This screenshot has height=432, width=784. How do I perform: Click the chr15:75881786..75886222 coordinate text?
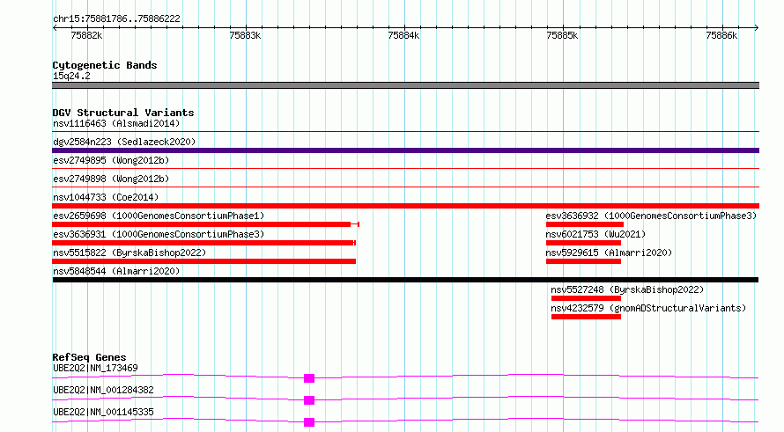(x=116, y=18)
